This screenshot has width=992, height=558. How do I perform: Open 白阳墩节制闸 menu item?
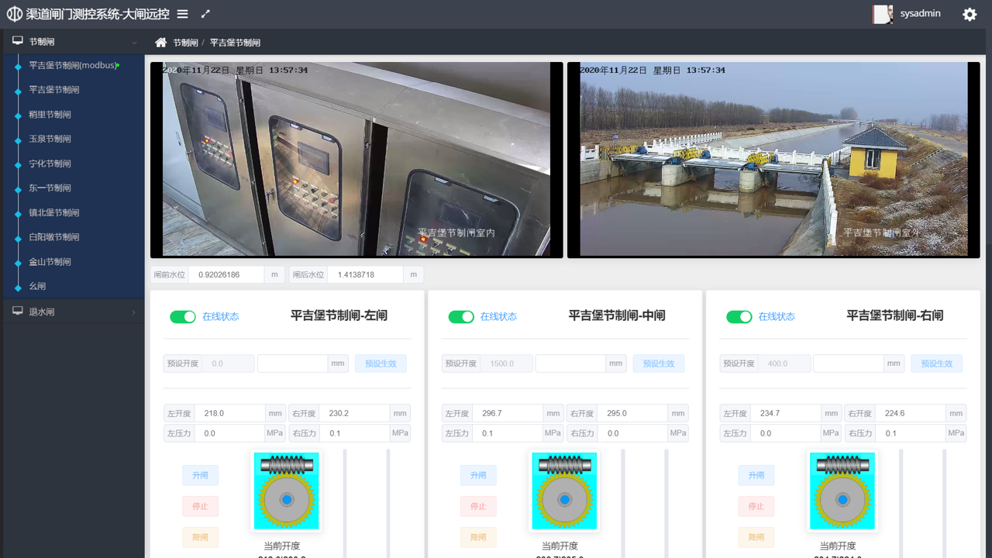pyautogui.click(x=54, y=237)
